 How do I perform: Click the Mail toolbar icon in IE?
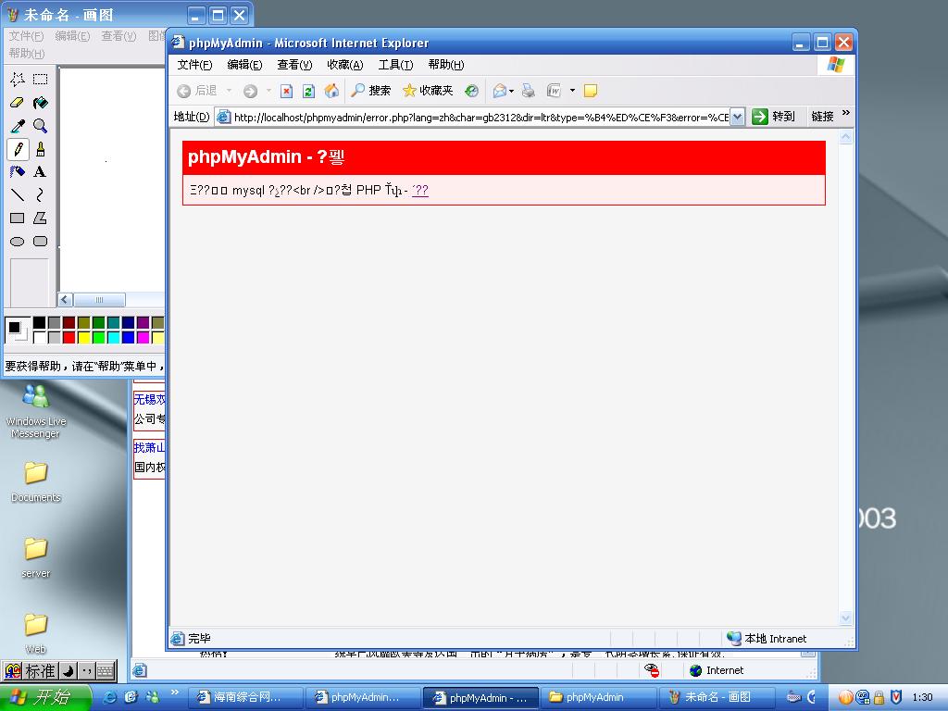(499, 91)
